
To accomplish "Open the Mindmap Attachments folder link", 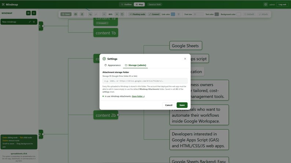I will pos(138,96).
